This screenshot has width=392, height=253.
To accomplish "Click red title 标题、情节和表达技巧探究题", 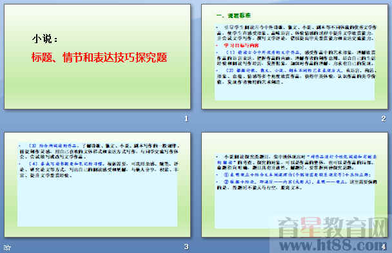I will click(x=99, y=57).
